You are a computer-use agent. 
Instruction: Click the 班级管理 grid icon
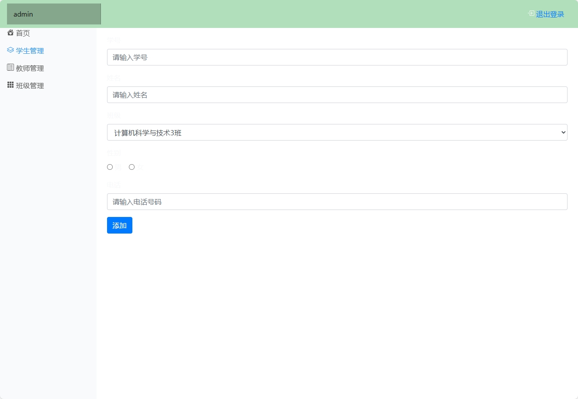(10, 85)
